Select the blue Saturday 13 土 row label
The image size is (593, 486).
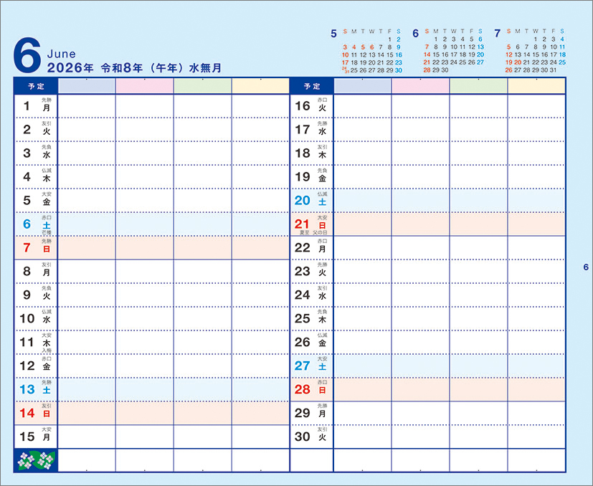36,389
